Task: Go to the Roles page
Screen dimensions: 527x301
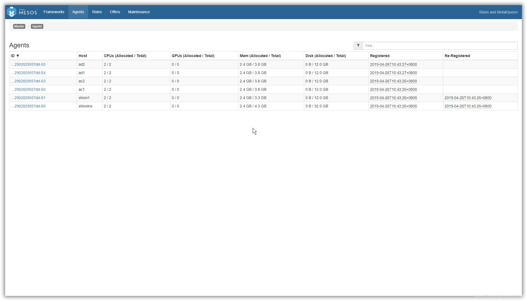Action: click(x=97, y=12)
